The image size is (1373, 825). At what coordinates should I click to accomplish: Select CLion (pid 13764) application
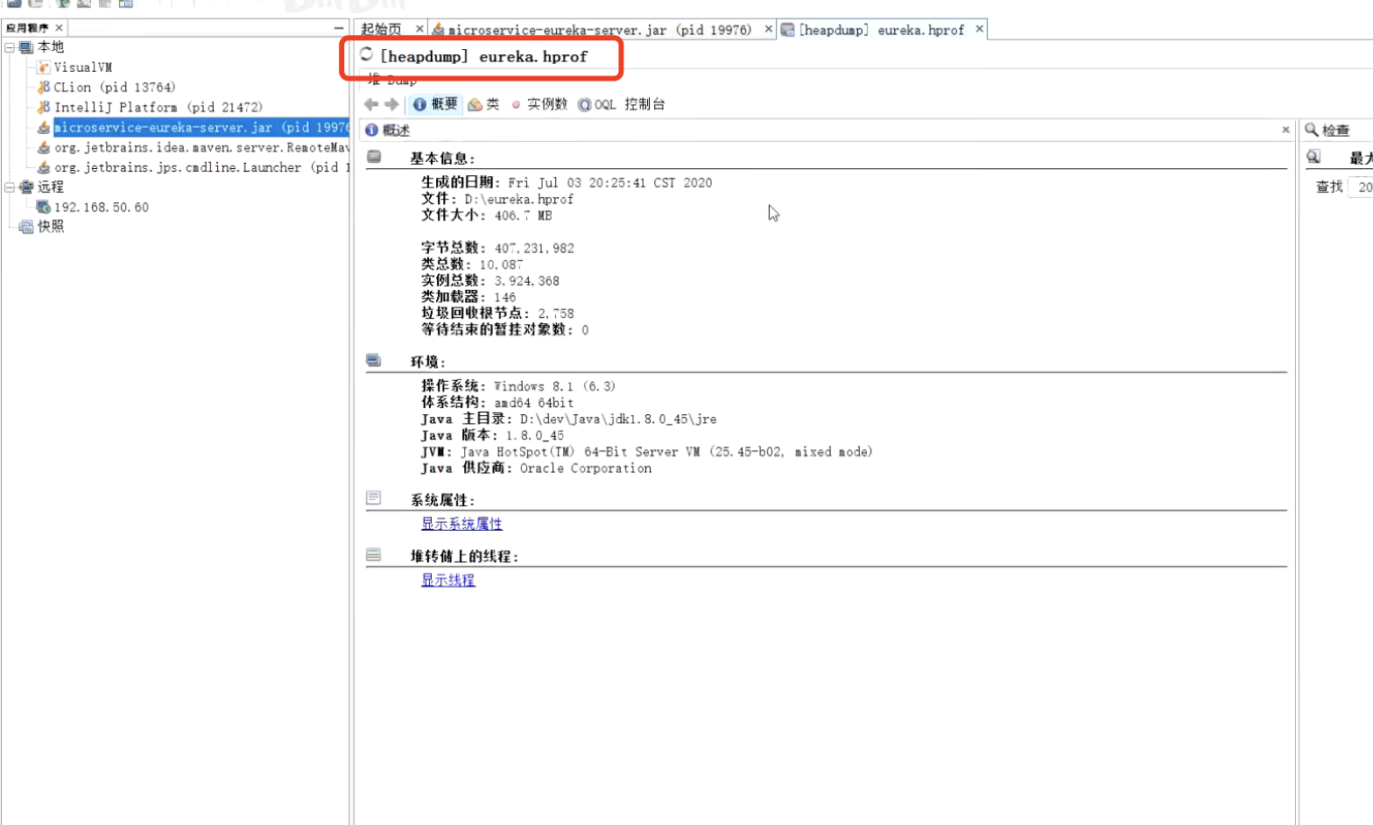(x=114, y=88)
